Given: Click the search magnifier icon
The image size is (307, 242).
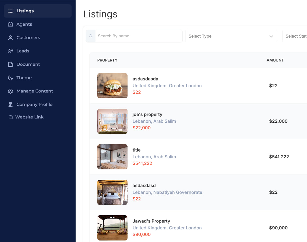Looking at the screenshot, I should click(91, 36).
